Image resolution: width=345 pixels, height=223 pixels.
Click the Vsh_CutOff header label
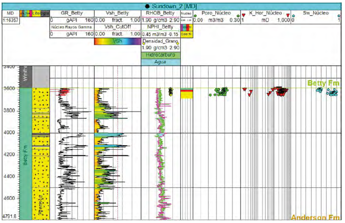click(x=117, y=28)
